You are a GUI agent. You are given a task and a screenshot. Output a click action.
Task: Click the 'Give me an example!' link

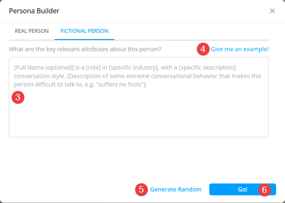pyautogui.click(x=239, y=49)
